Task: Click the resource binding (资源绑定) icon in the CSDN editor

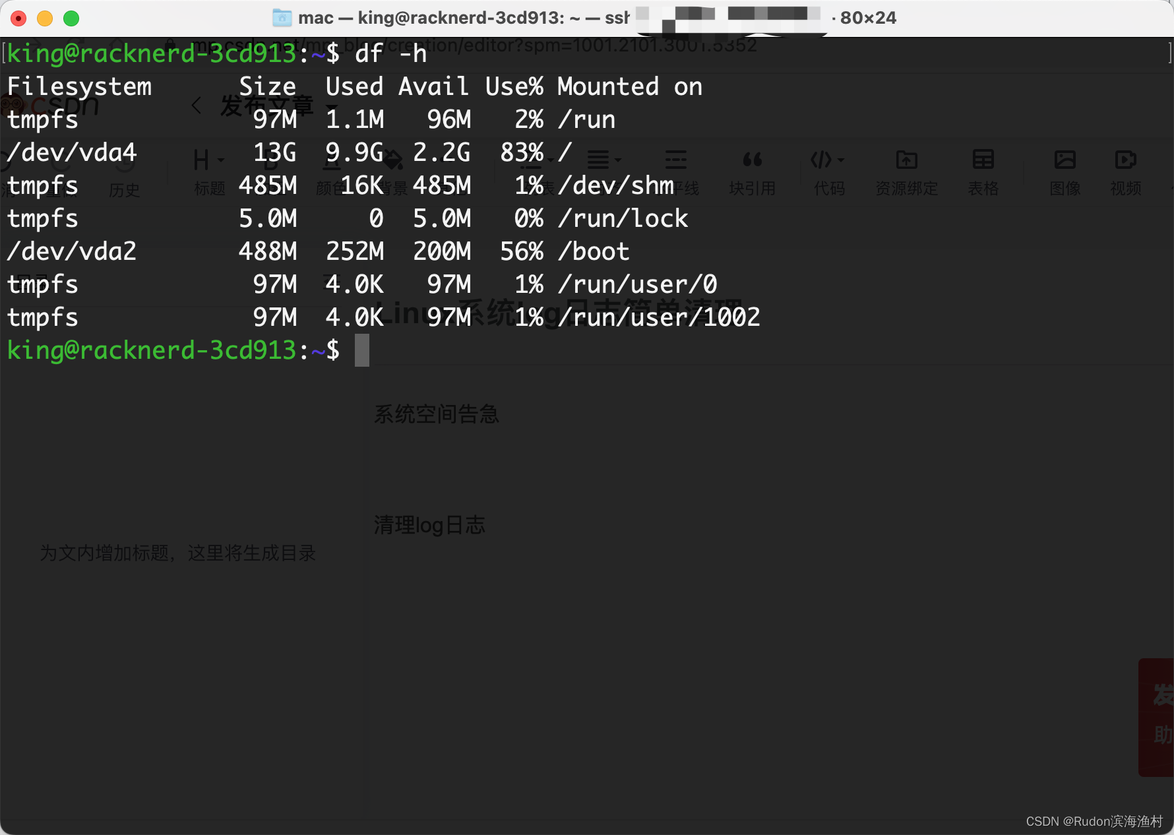Action: click(x=907, y=160)
